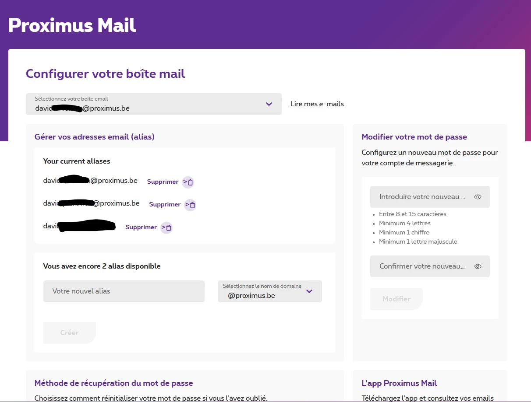The image size is (531, 402).
Task: Click the 'L'app Proximus Mail' heading
Action: 399,383
